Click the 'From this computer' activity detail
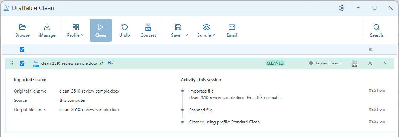Viewport: 399px width, 137px height. 263,98
